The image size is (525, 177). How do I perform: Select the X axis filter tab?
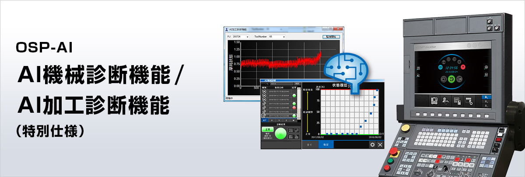coord(272,120)
